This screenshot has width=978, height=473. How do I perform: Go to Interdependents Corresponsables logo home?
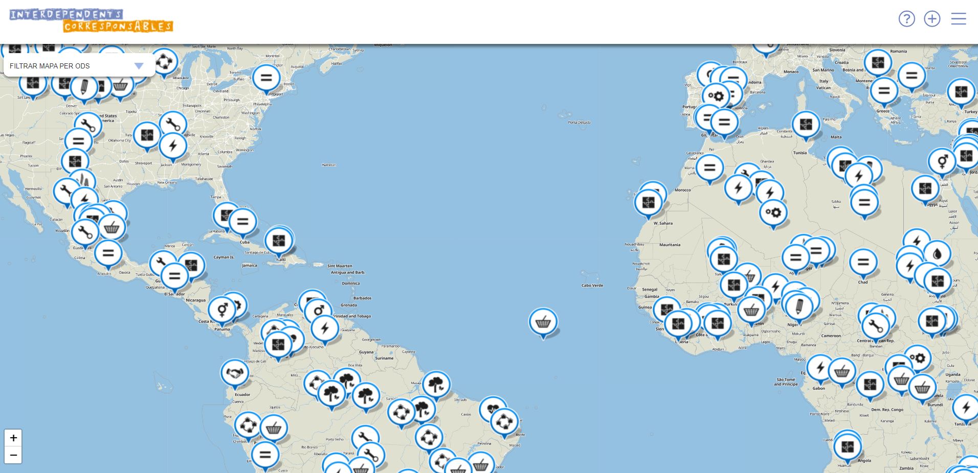pyautogui.click(x=91, y=20)
